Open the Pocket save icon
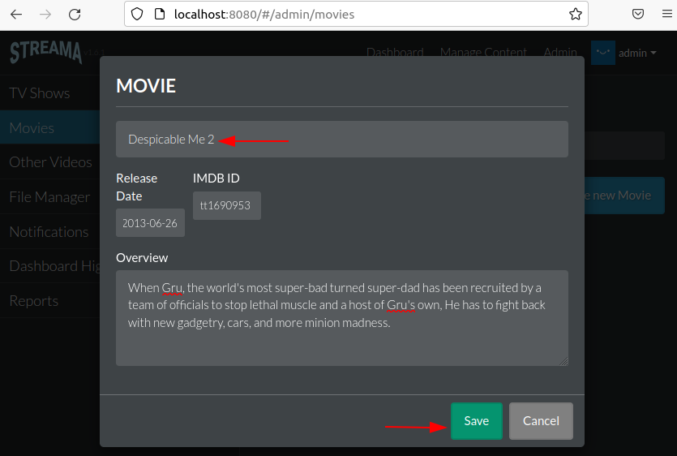 click(x=638, y=15)
